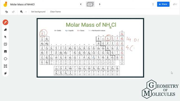Screen dimensions: 180x101
Task: Click the lanthanum La cell
Action: 56,68
